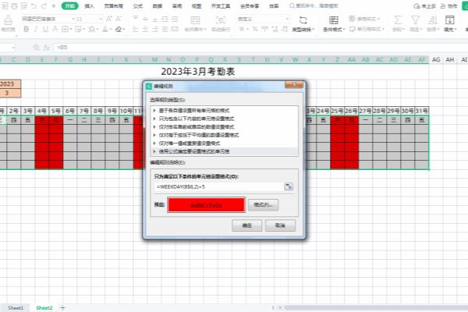
Task: Open quick access customize dropdown
Action: tap(54, 5)
